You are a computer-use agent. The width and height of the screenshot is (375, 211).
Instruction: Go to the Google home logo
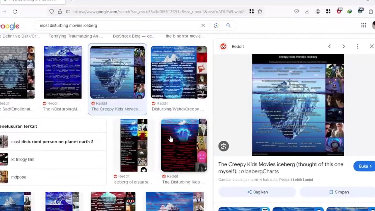click(10, 26)
